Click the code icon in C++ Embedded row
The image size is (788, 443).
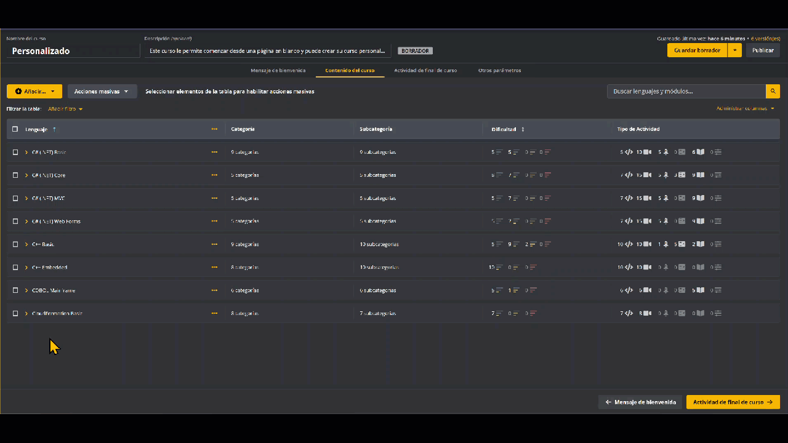(629, 267)
